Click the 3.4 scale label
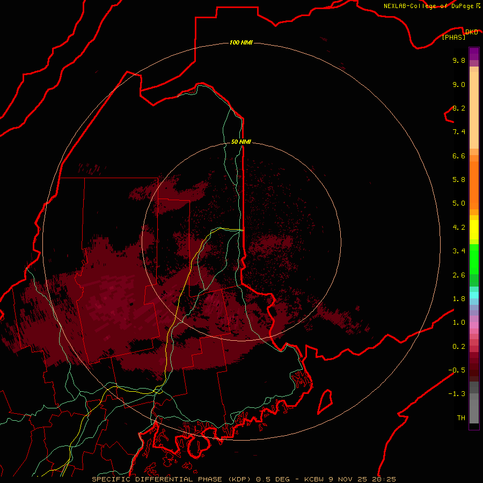The image size is (483, 483). click(x=459, y=251)
